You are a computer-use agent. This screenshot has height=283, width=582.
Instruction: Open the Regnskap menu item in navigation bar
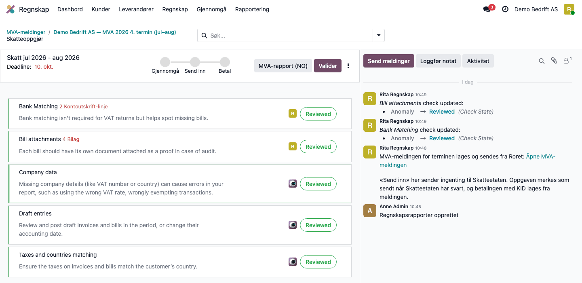pos(175,9)
